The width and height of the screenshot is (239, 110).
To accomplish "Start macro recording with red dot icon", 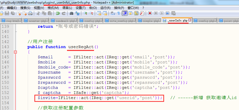I will pyautogui.click(x=150, y=13).
